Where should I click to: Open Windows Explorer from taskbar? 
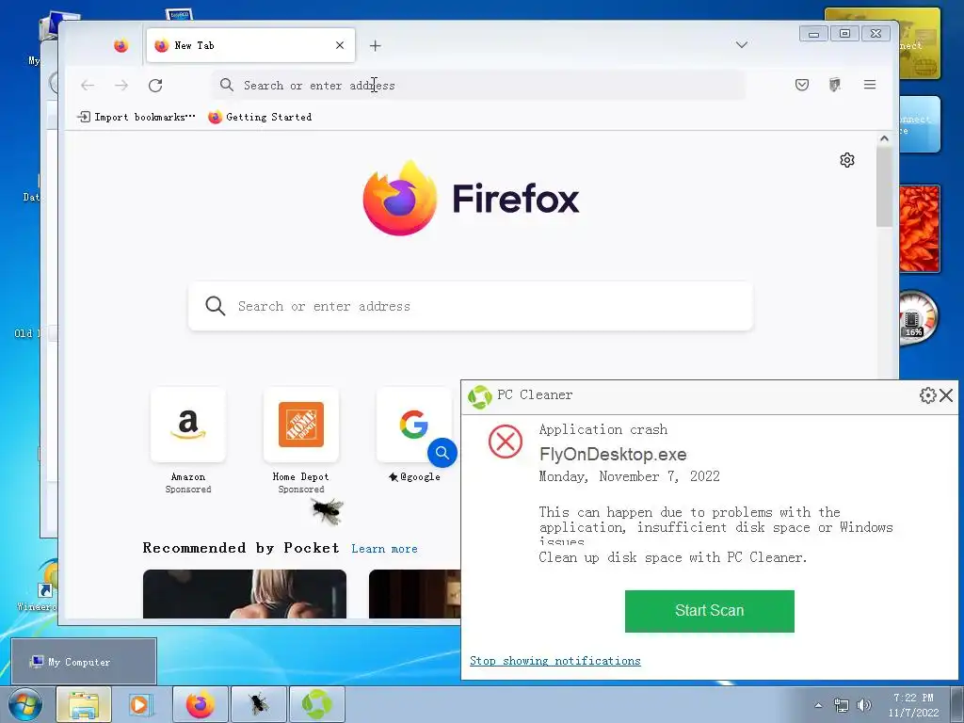coord(84,704)
